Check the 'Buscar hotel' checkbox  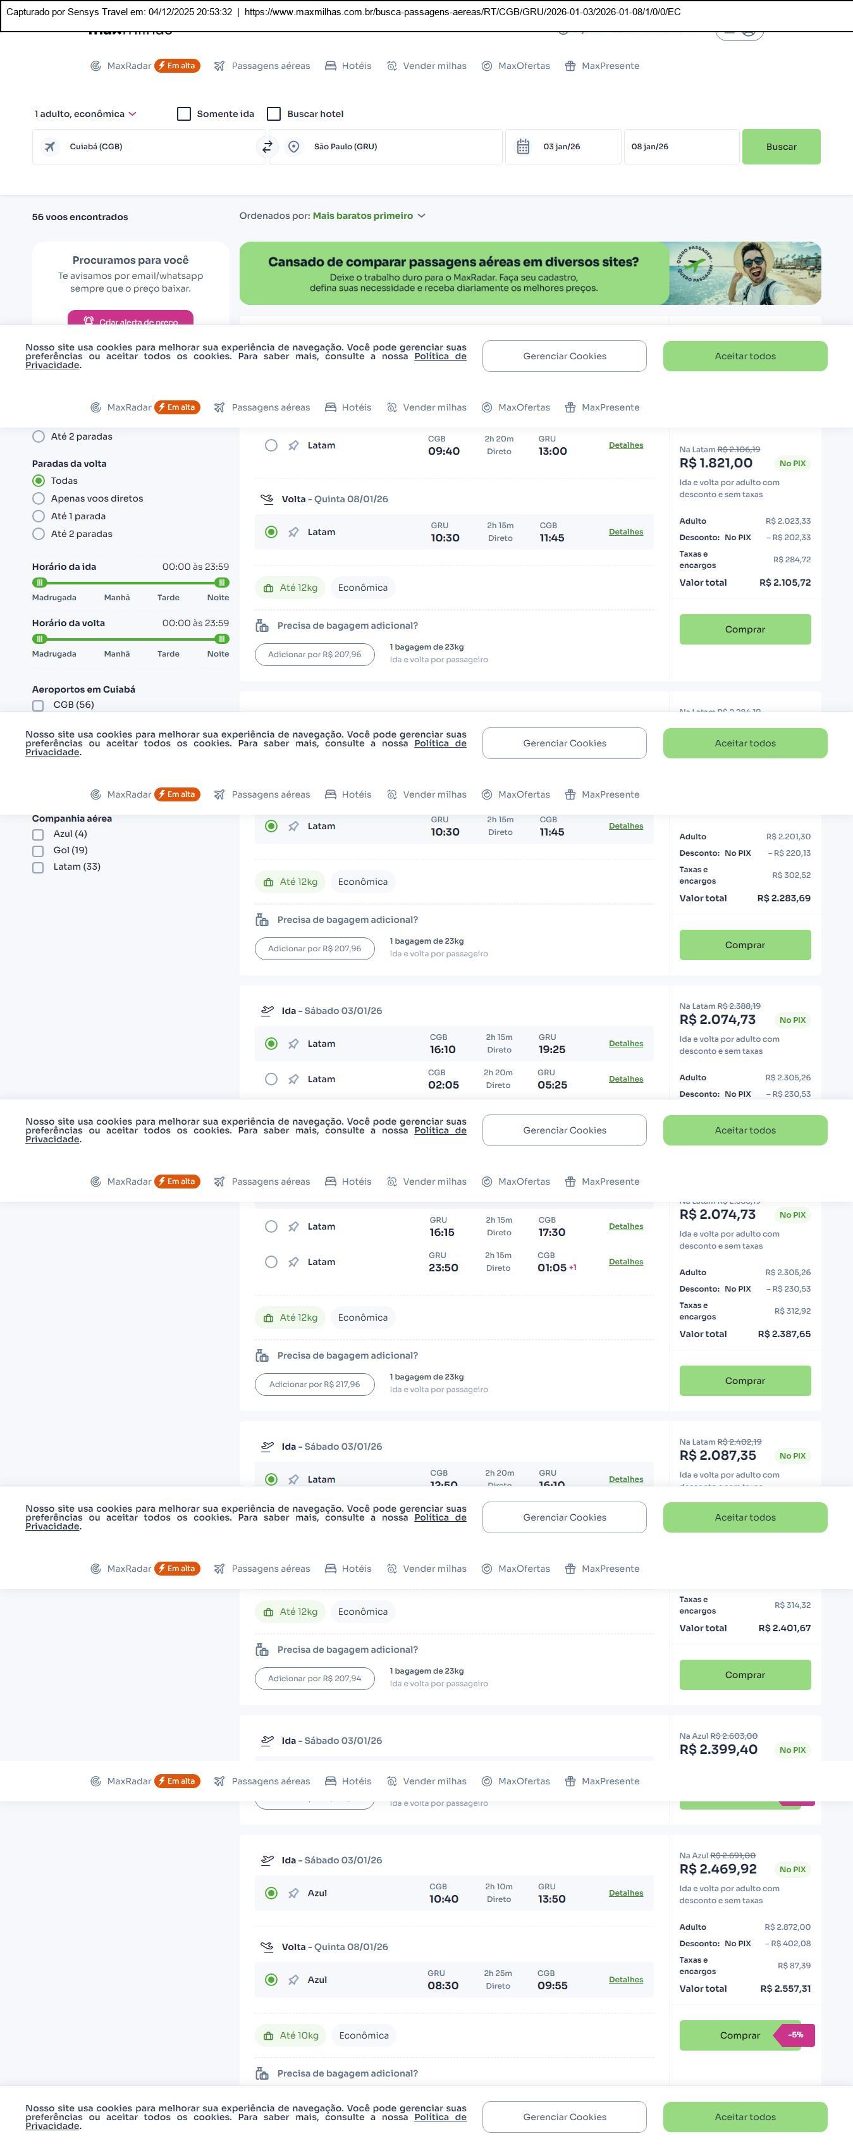(274, 114)
